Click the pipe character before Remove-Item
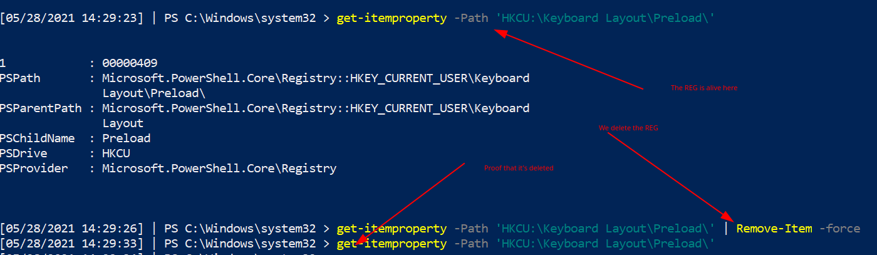877x255 pixels. coord(726,229)
